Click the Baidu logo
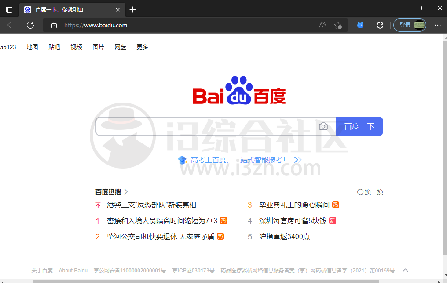447x283 pixels. coord(239,90)
